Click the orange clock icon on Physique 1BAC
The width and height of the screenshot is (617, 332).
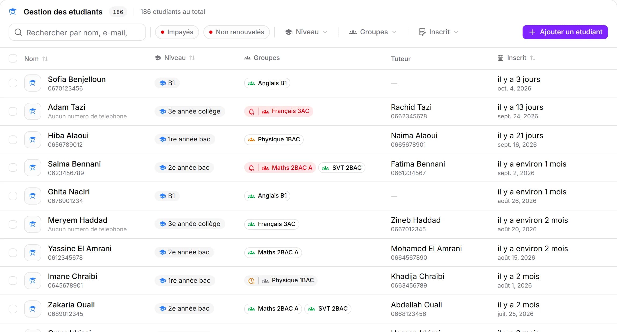251,281
